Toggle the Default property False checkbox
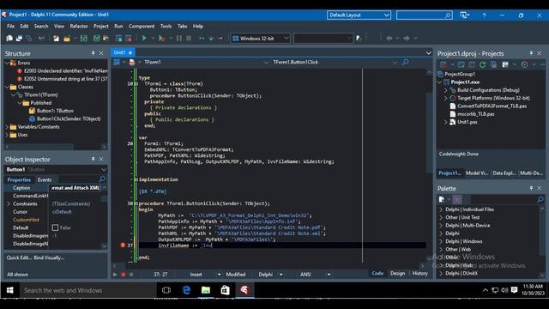Viewport: 549px width, 309px height. (x=55, y=227)
